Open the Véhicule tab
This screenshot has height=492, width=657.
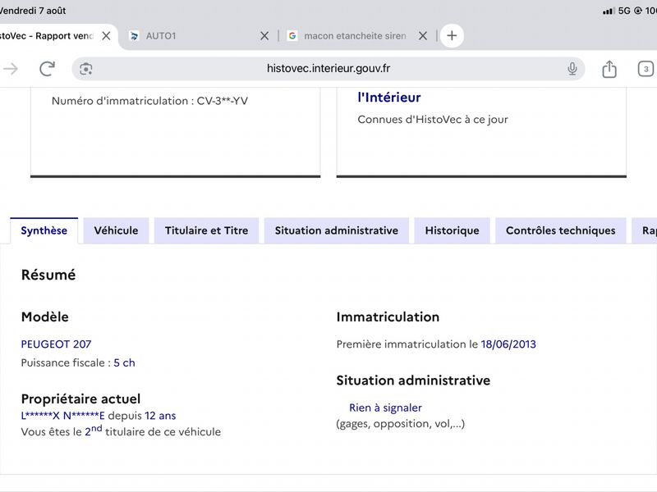pos(116,230)
